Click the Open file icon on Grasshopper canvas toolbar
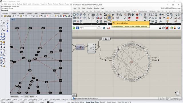This screenshot has height=103, width=183. [74, 28]
